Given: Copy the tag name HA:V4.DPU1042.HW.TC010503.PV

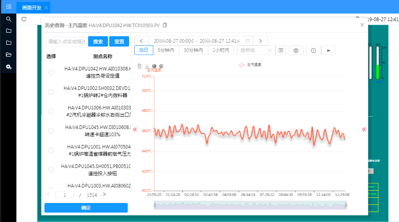Looking at the screenshot, I should coord(165,25).
